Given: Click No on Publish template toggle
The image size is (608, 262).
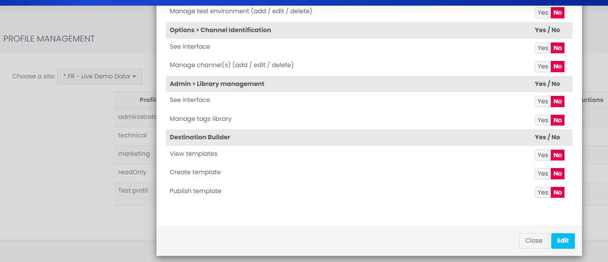Looking at the screenshot, I should click(x=558, y=193).
